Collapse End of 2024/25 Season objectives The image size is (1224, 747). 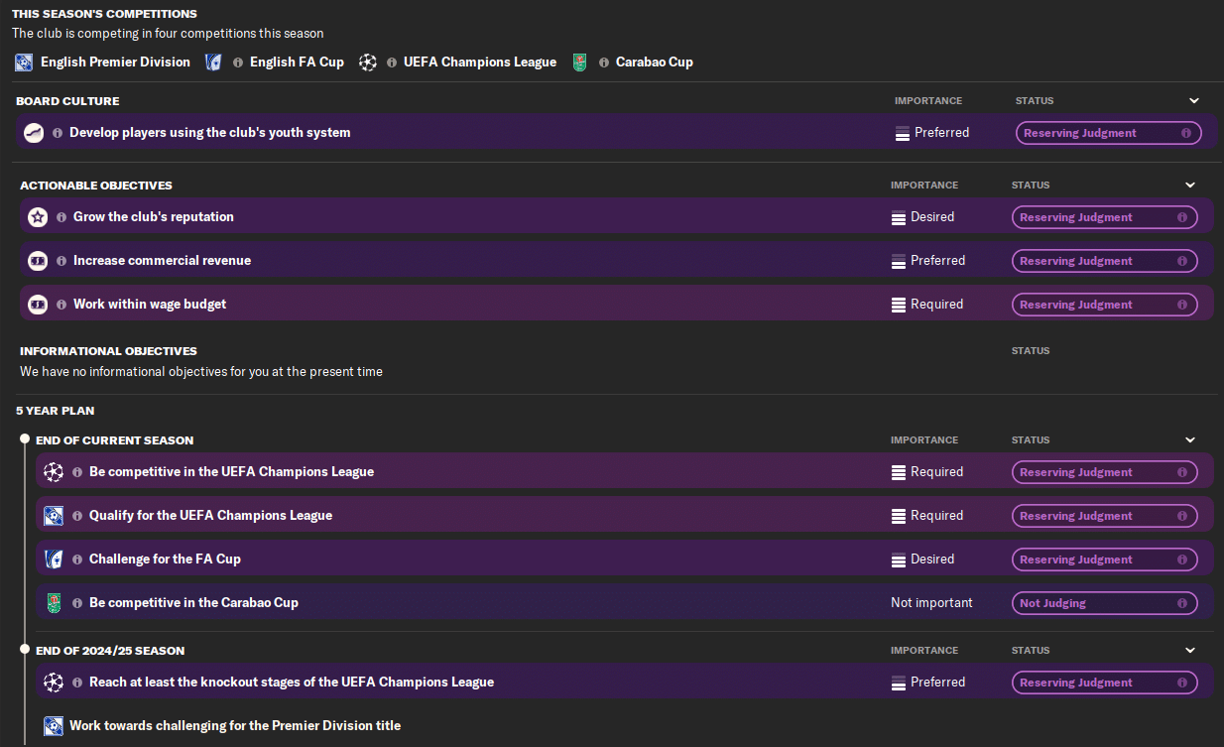pos(1190,651)
